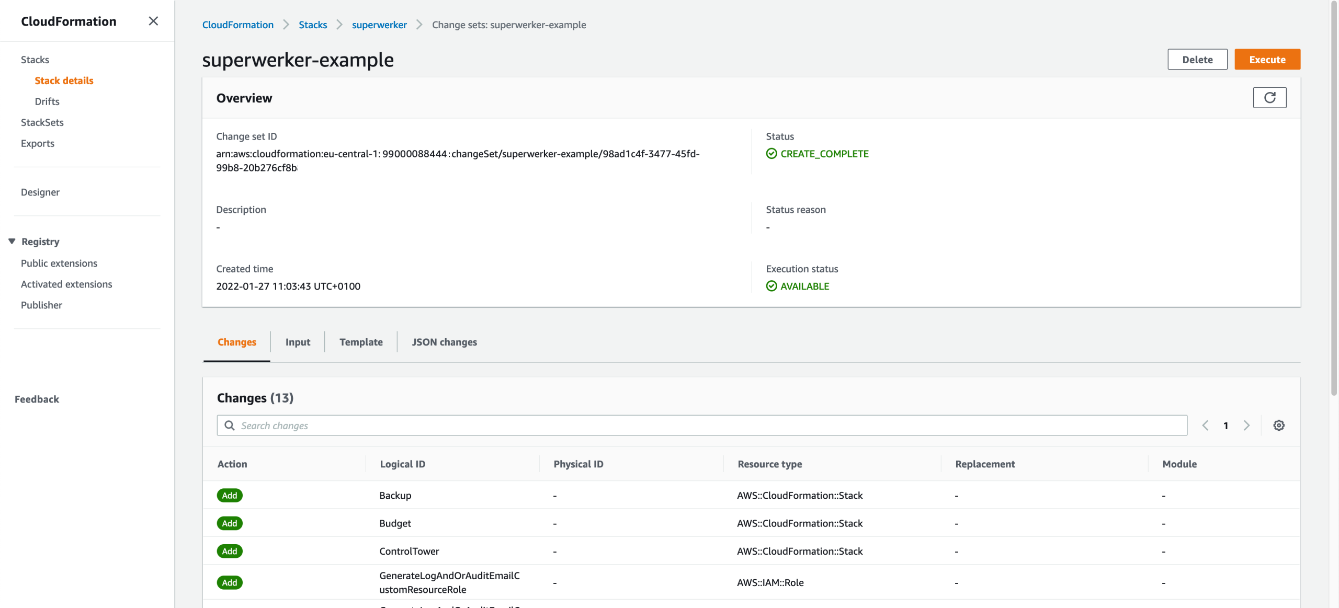Click the AVAILABLE execution status icon
This screenshot has width=1339, height=608.
click(x=771, y=286)
